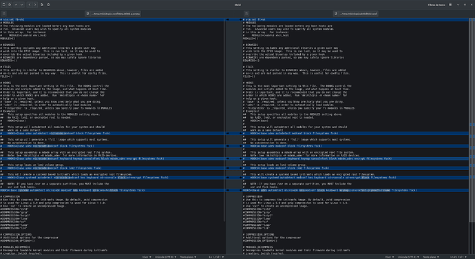Click the delete change trash icon
The width and height of the screenshot is (475, 259).
point(48,5)
